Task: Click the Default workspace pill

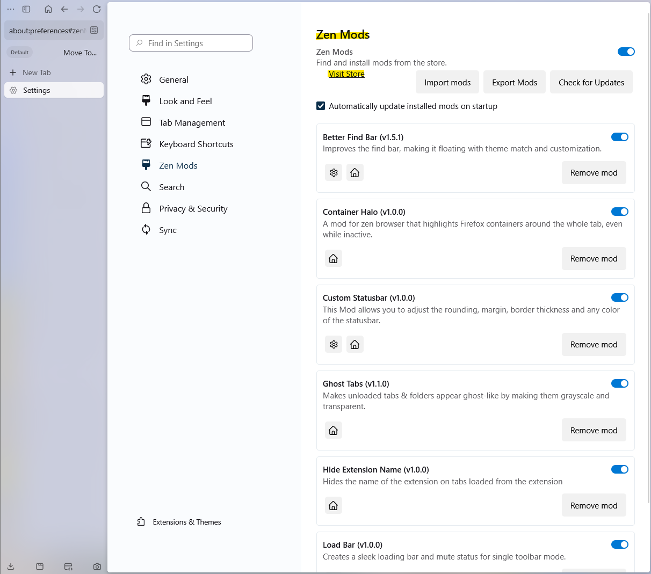Action: coord(20,52)
